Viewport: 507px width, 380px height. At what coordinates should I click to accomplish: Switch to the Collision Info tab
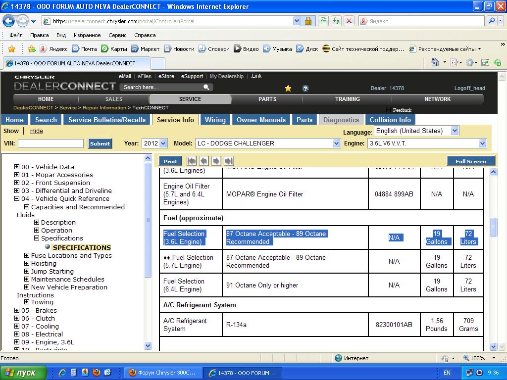tap(390, 120)
